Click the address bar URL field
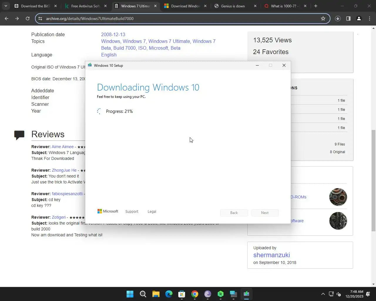 click(182, 19)
